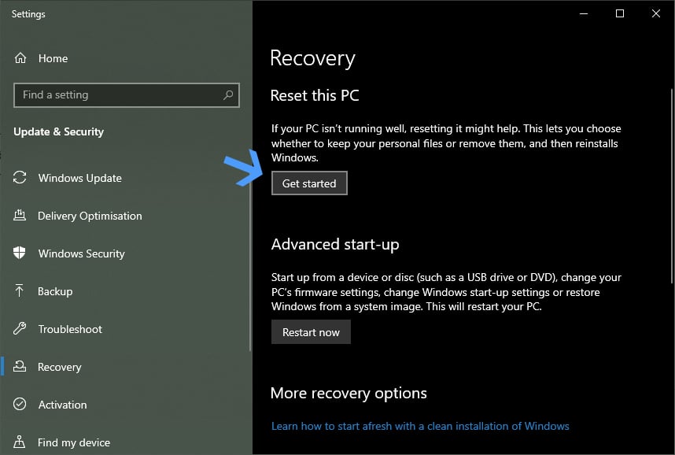Open the clean installation of Windows link

419,426
